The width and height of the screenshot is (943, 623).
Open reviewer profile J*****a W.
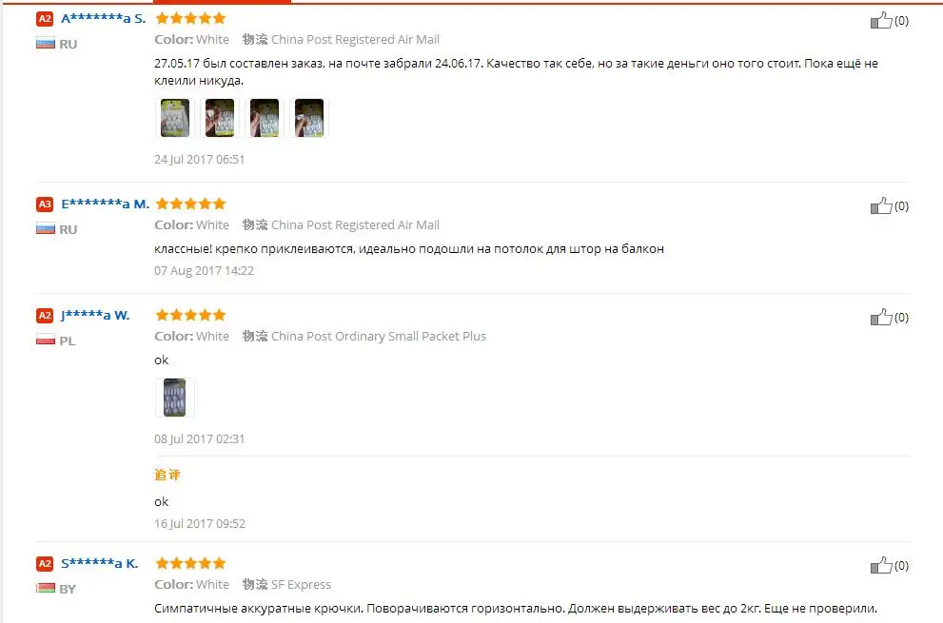click(95, 315)
